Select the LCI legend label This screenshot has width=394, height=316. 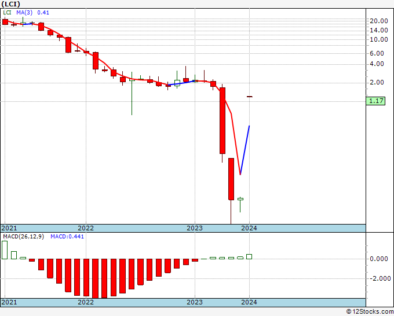[x=7, y=13]
